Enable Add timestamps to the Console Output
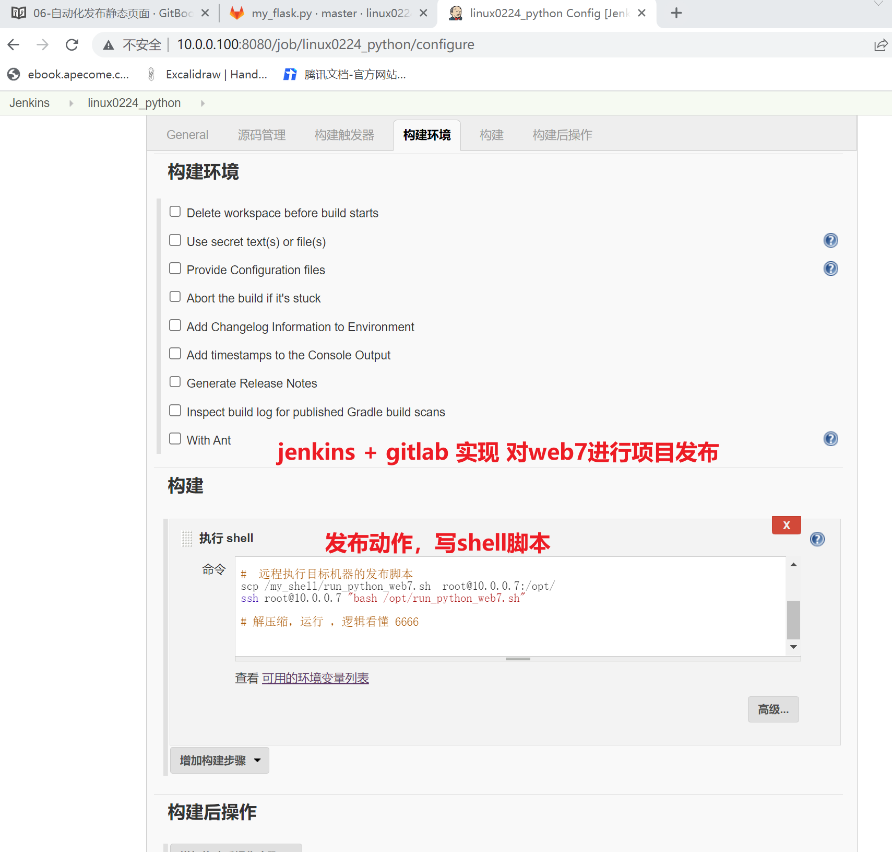The image size is (892, 852). click(x=175, y=354)
